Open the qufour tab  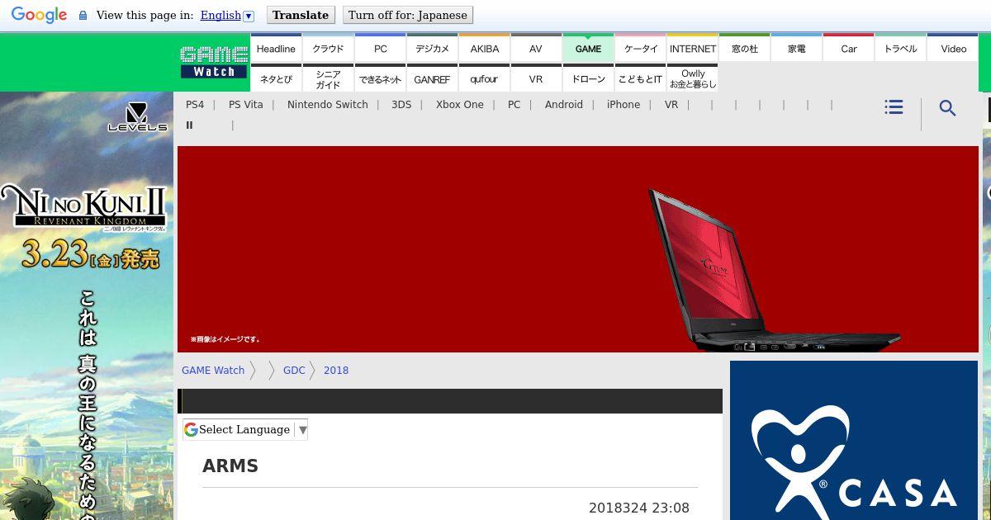485,79
